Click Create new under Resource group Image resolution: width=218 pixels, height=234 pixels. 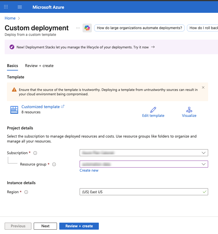(x=89, y=170)
